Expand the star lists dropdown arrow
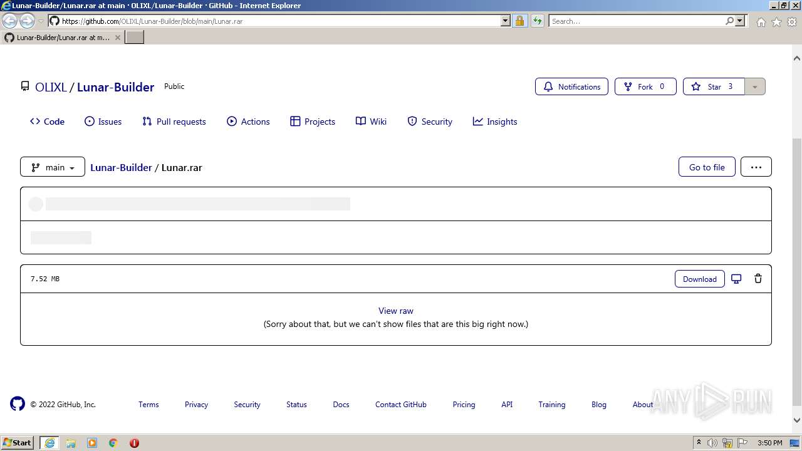Image resolution: width=802 pixels, height=451 pixels. tap(755, 86)
